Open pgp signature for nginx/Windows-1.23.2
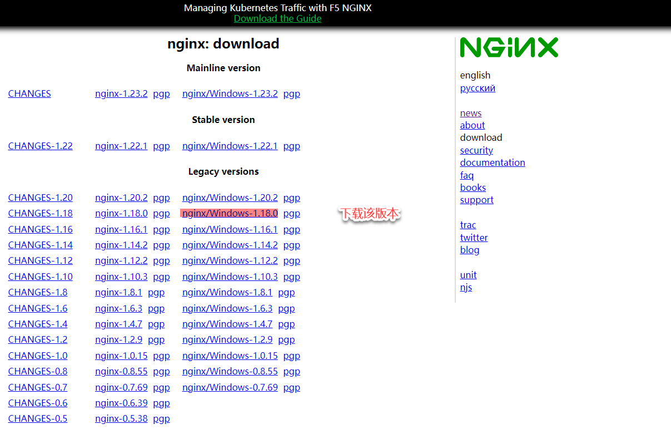 [292, 93]
